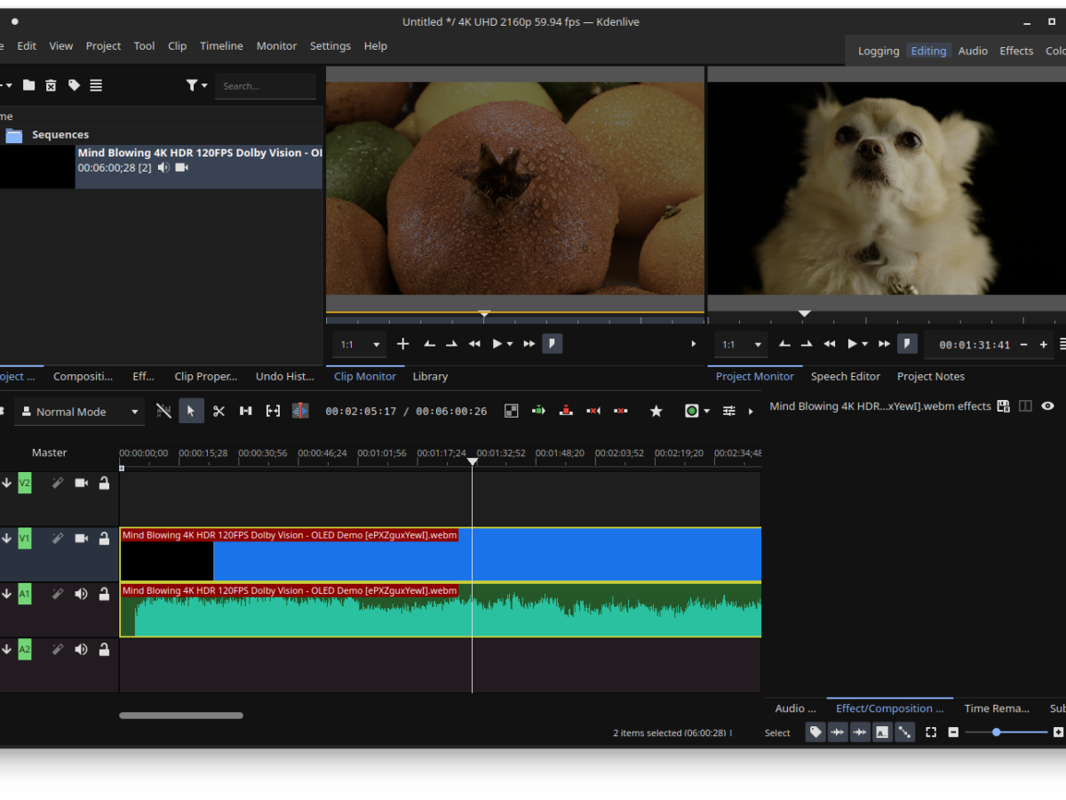Click the Slip tool icon
Viewport: 1066px width, 800px height.
coord(273,411)
